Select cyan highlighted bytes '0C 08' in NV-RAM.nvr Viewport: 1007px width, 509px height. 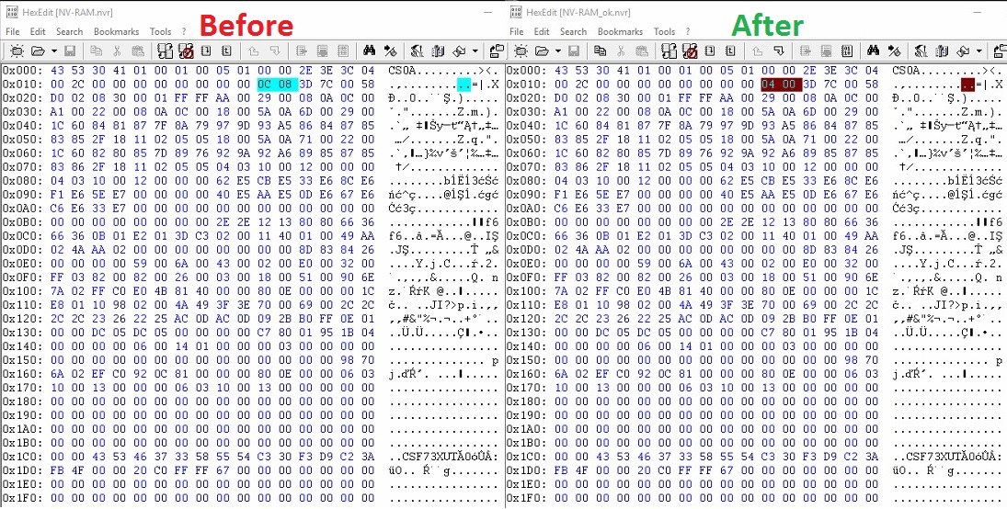click(277, 85)
